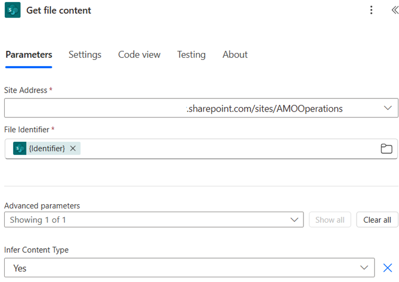Open the folder picker for File Identifier

point(386,149)
